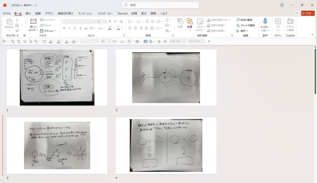Switch to the View (表示) tab
Image resolution: width=317 pixels, height=183 pixels.
[x=144, y=13]
